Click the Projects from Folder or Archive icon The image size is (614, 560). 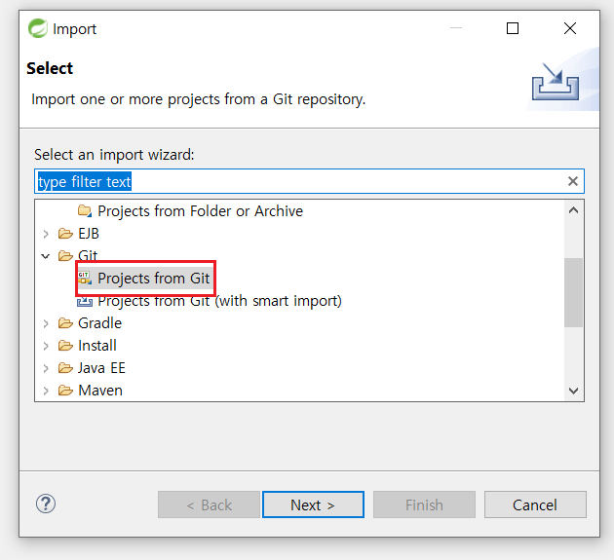point(85,211)
